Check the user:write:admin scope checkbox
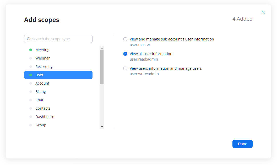Screen dimensions: 277x165 125,68
